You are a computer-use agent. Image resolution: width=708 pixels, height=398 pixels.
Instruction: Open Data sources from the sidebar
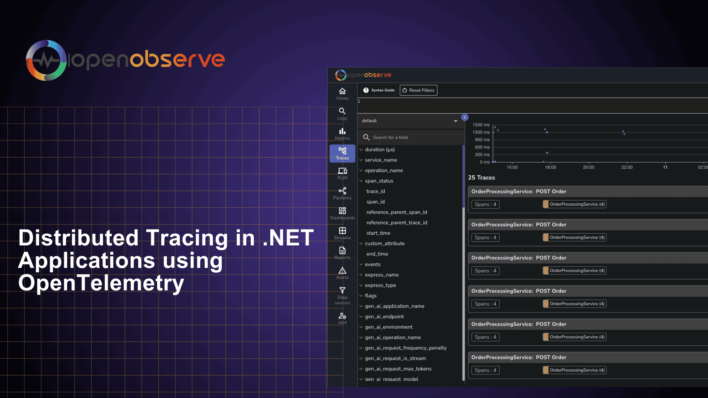tap(342, 295)
